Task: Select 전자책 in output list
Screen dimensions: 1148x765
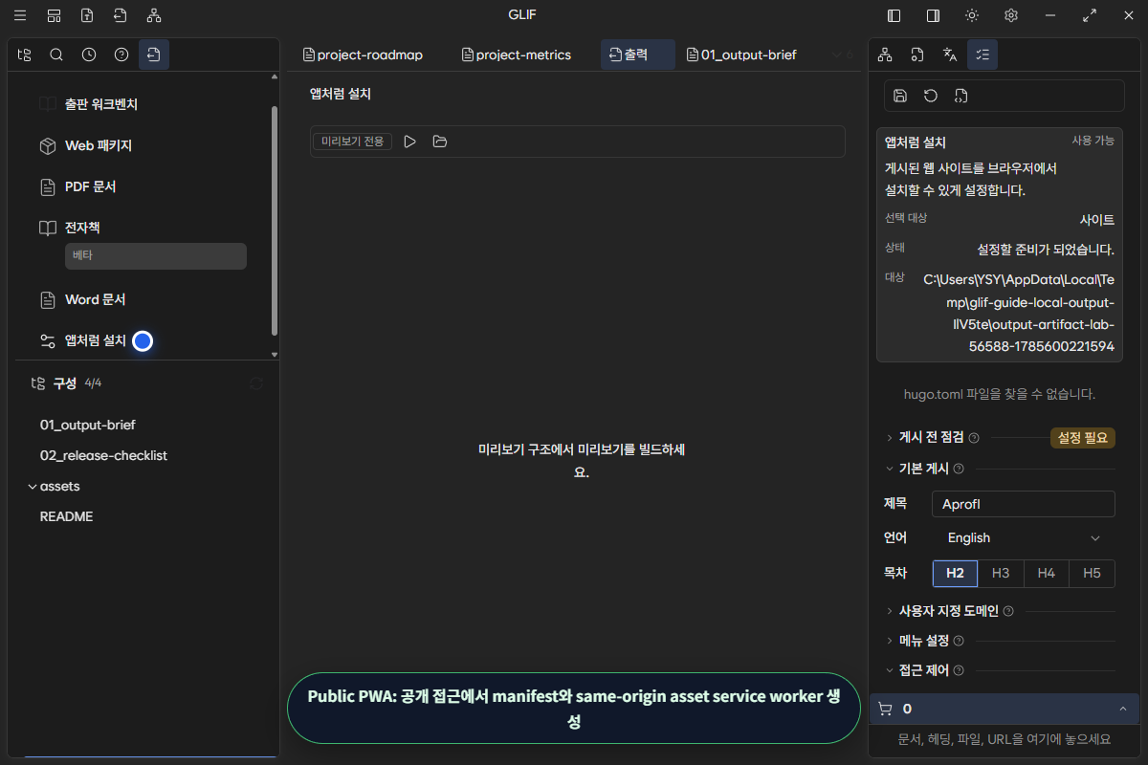Action: 82,229
